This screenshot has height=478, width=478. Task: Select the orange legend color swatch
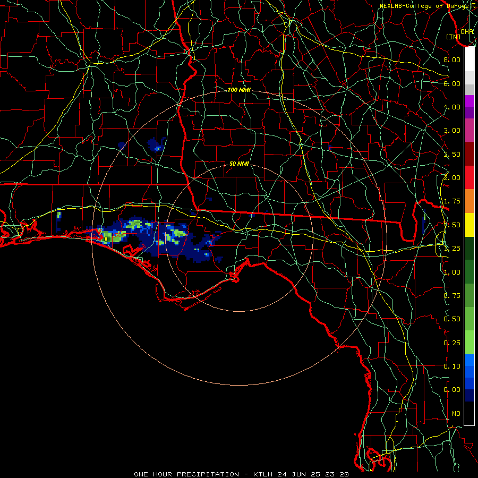pos(469,201)
